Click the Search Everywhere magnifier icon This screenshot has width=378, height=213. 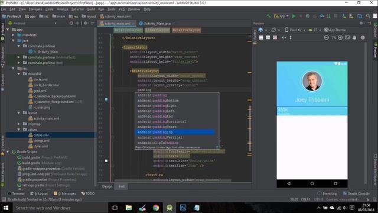(368, 16)
